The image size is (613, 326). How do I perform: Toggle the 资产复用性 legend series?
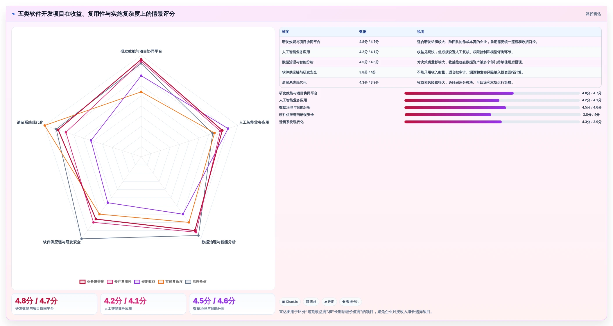point(119,282)
